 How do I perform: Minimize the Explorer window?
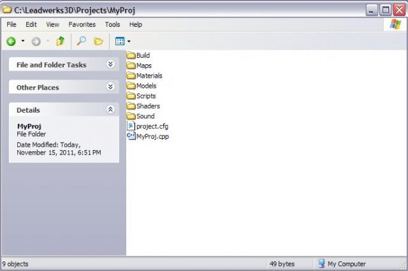click(372, 10)
